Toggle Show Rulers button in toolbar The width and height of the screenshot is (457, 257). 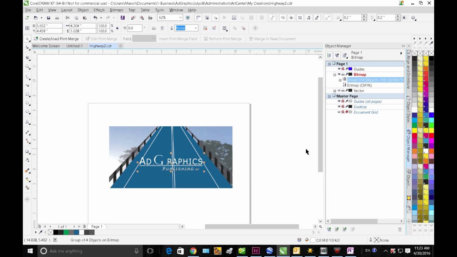click(199, 17)
